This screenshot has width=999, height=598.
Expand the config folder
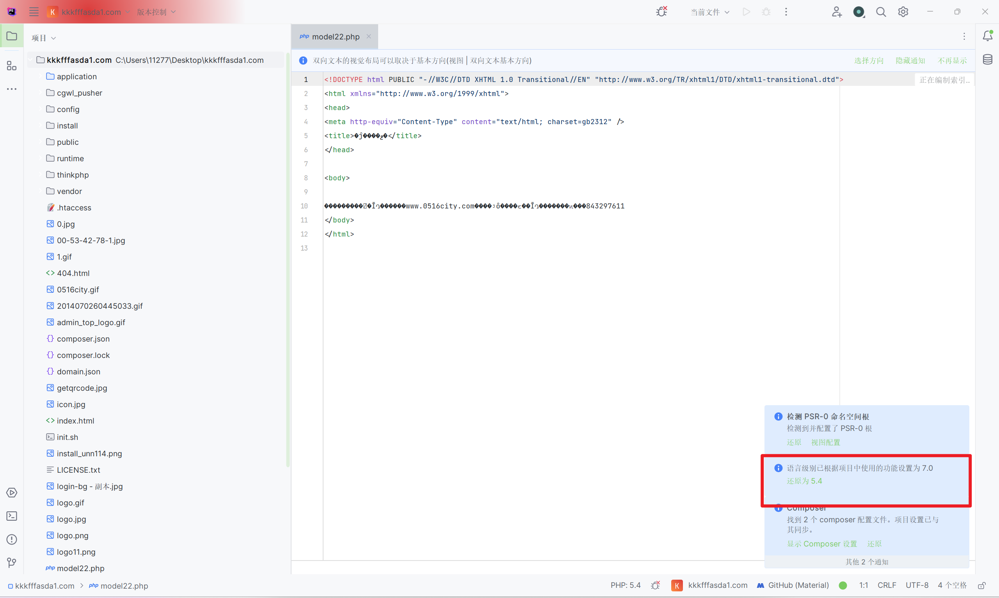pyautogui.click(x=40, y=109)
